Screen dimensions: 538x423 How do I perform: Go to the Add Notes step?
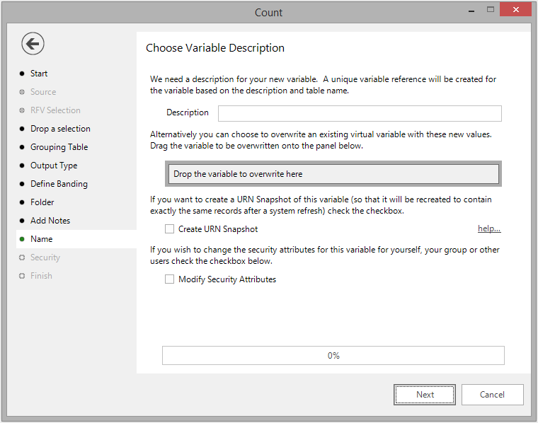(50, 221)
